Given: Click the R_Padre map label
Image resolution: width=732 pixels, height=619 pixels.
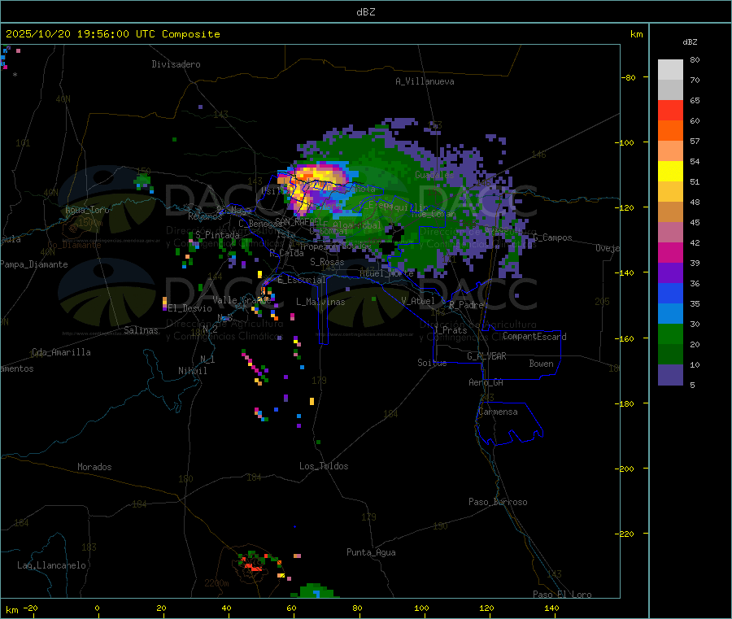Looking at the screenshot, I should 466,305.
